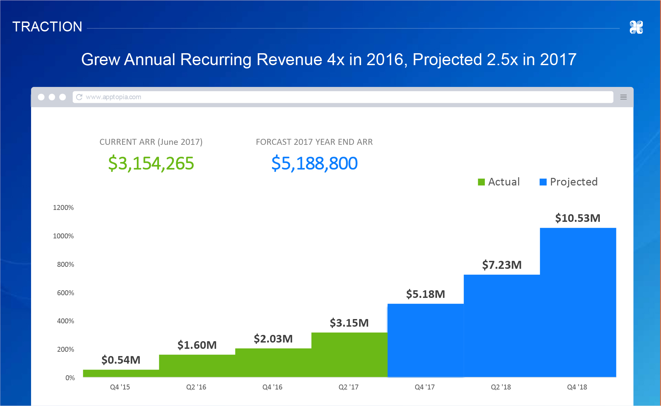Image resolution: width=661 pixels, height=406 pixels.
Task: Click the $10.53M bar label
Action: pyautogui.click(x=578, y=218)
